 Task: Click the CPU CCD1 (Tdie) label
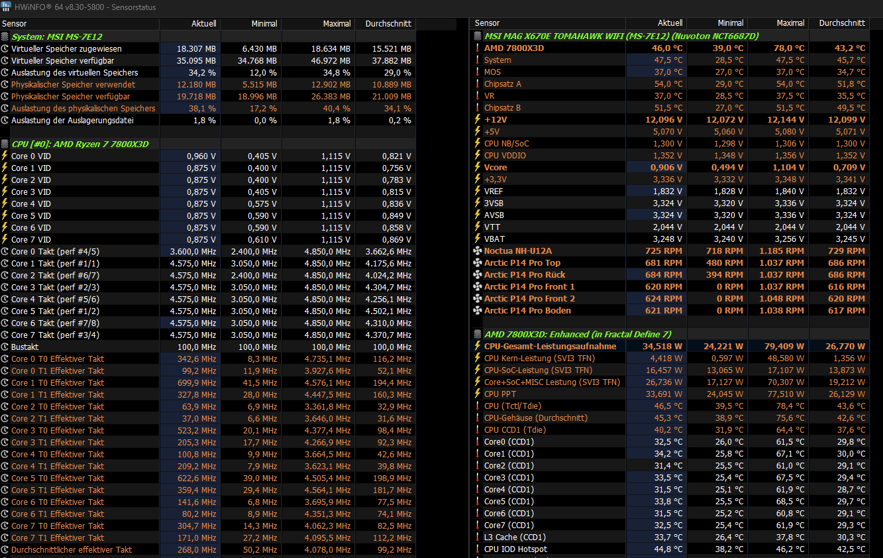pyautogui.click(x=515, y=430)
